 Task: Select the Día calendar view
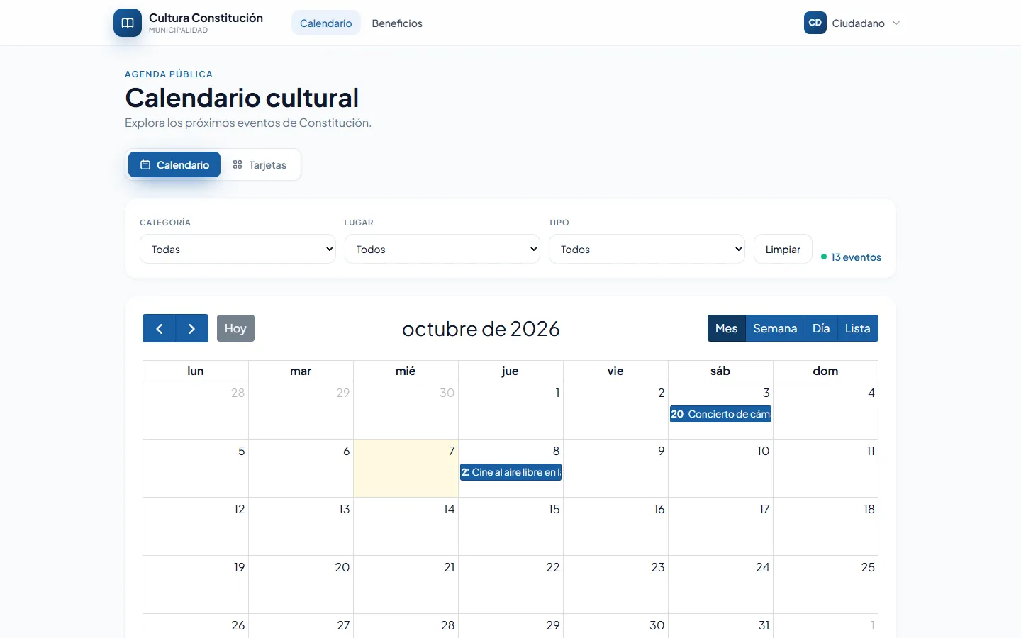821,328
